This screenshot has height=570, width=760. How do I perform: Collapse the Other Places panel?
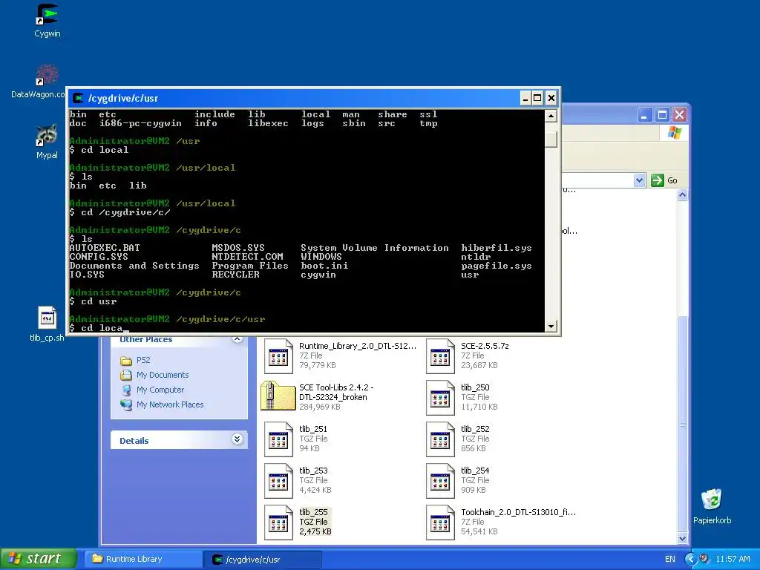[237, 338]
